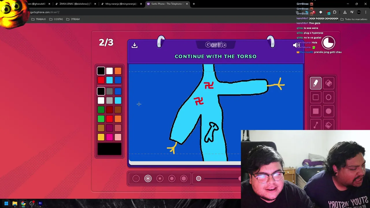Screen dimensions: 370x208
Task: Close the ZIVKA LENAC tab
Action: tap(95, 4)
